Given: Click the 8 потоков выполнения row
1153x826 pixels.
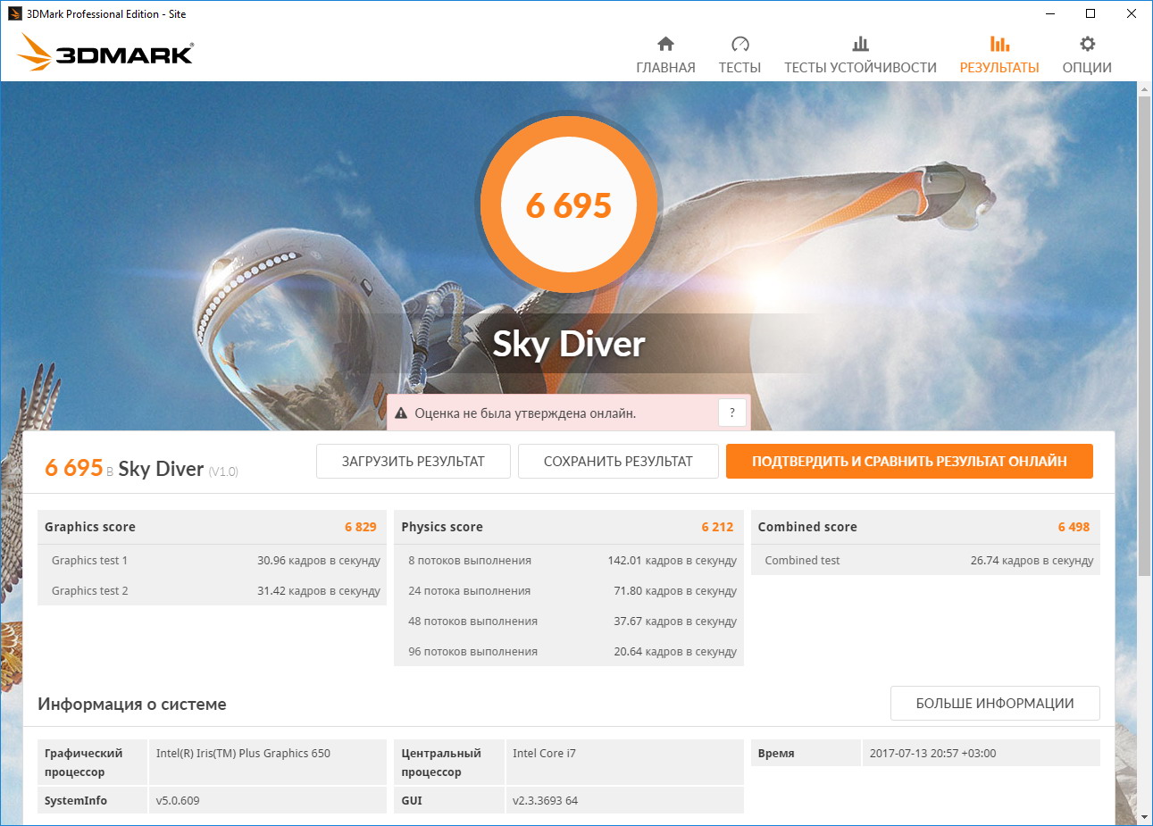Looking at the screenshot, I should (x=569, y=561).
